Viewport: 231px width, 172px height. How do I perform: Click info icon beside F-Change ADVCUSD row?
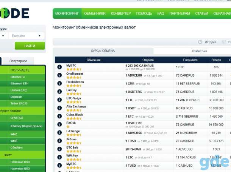59,133
